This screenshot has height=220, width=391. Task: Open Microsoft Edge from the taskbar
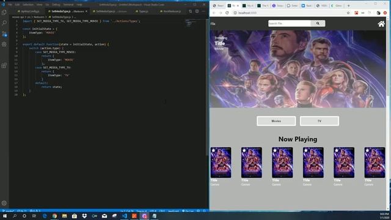coord(45,216)
